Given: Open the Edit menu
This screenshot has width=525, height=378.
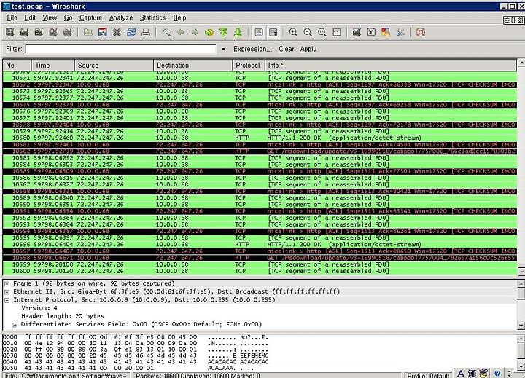Looking at the screenshot, I should 30,17.
